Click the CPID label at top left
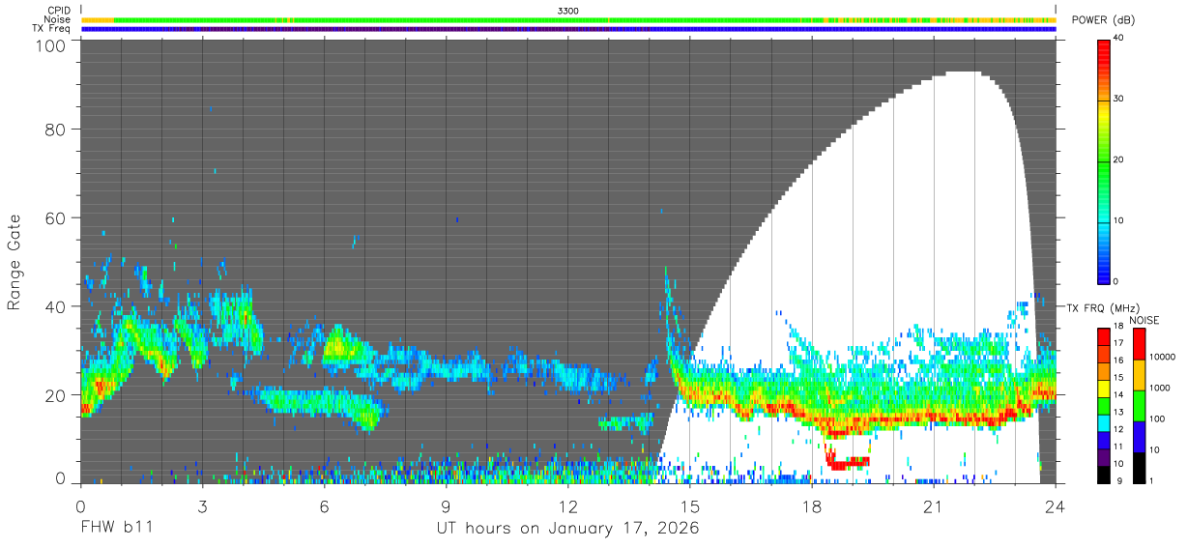This screenshot has height=548, width=1187. (x=58, y=11)
